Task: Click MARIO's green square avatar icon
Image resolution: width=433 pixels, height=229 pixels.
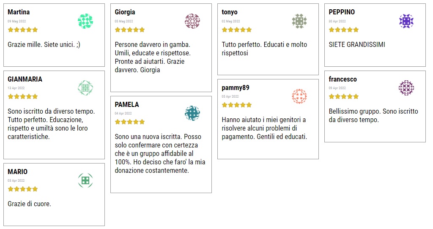Action: 85,180
